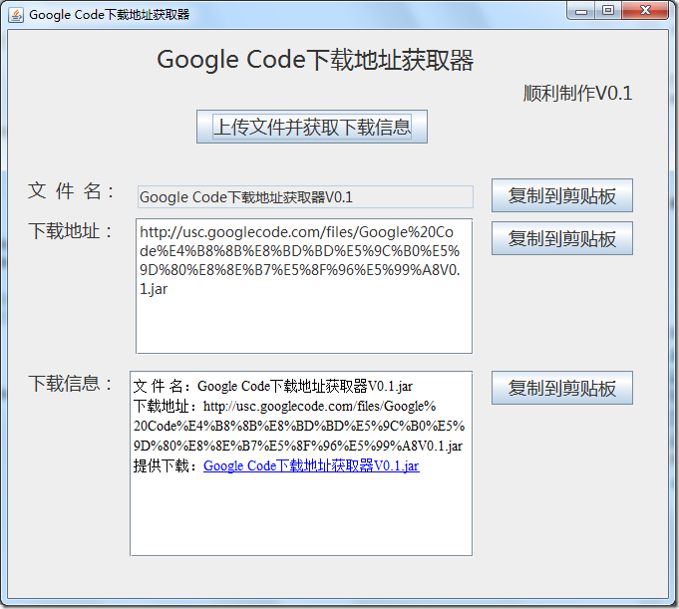Click the Java icon in the title bar
679x609 pixels.
coord(16,15)
